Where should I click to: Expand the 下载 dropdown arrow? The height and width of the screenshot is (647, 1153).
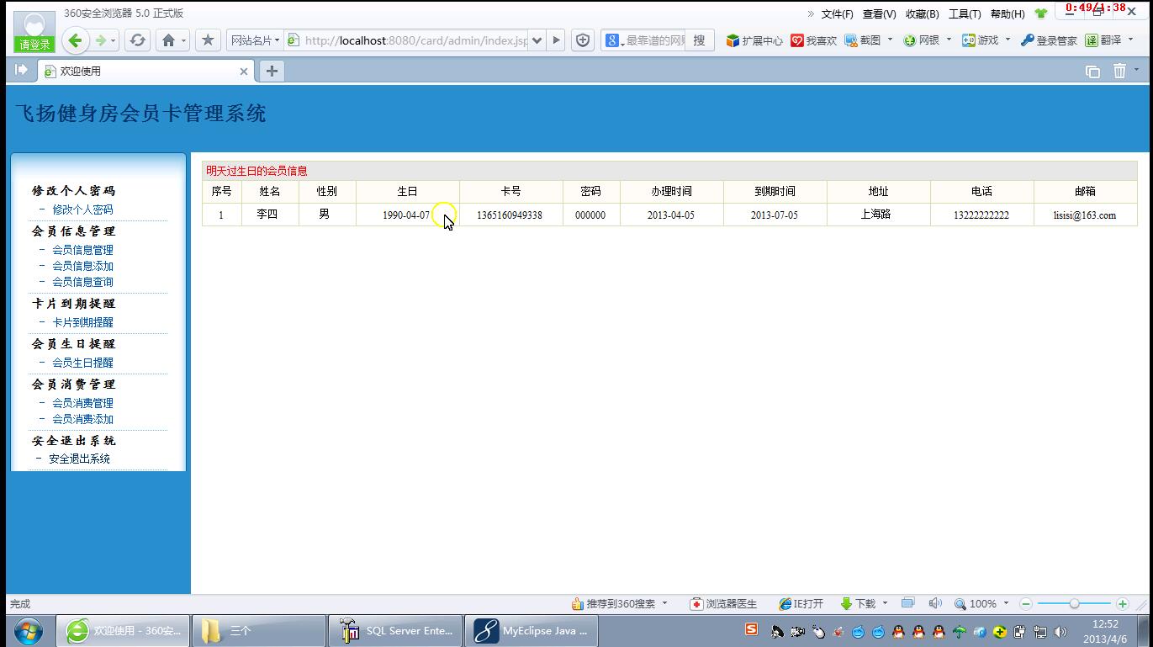[885, 603]
